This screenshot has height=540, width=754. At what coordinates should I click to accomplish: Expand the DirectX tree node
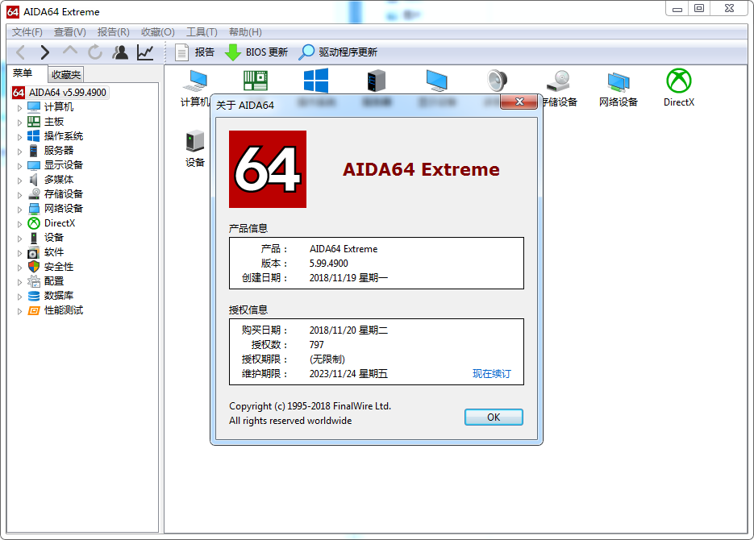pyautogui.click(x=19, y=224)
